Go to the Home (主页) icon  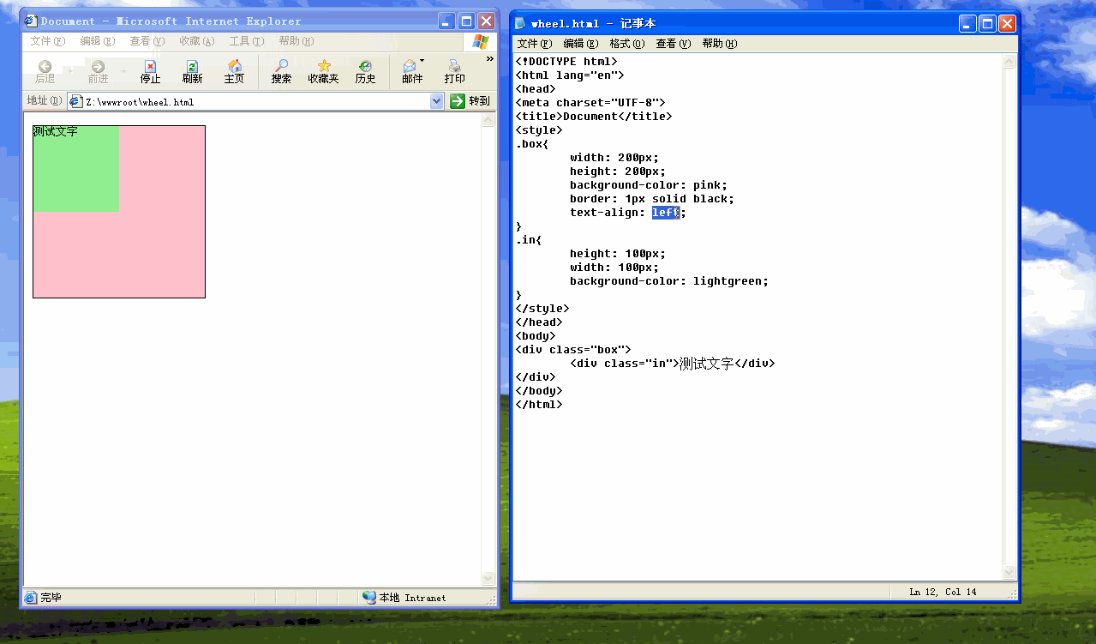[234, 66]
